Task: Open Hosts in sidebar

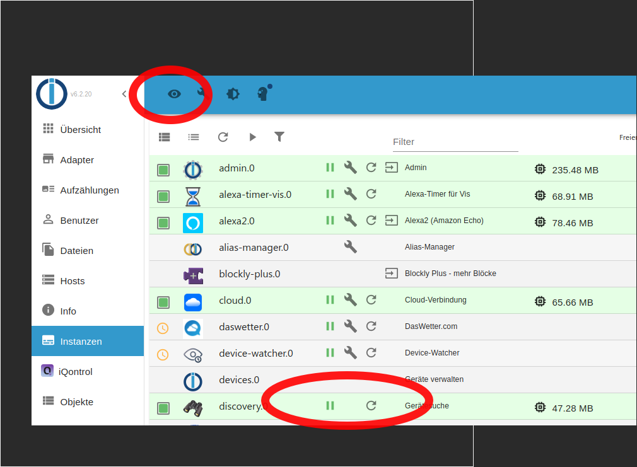Action: tap(88, 281)
